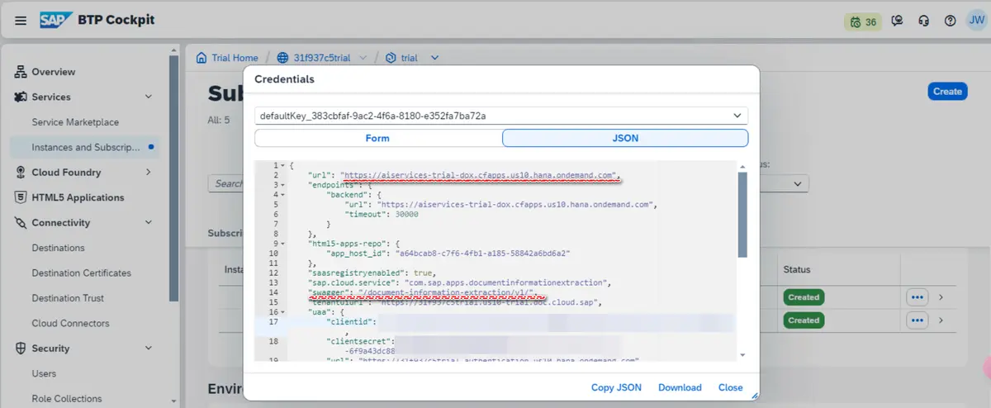Close the Credentials dialog
This screenshot has width=991, height=408.
point(730,387)
